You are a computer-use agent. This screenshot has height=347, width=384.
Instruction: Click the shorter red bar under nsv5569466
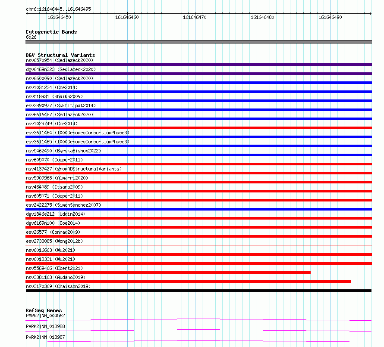click(x=168, y=273)
